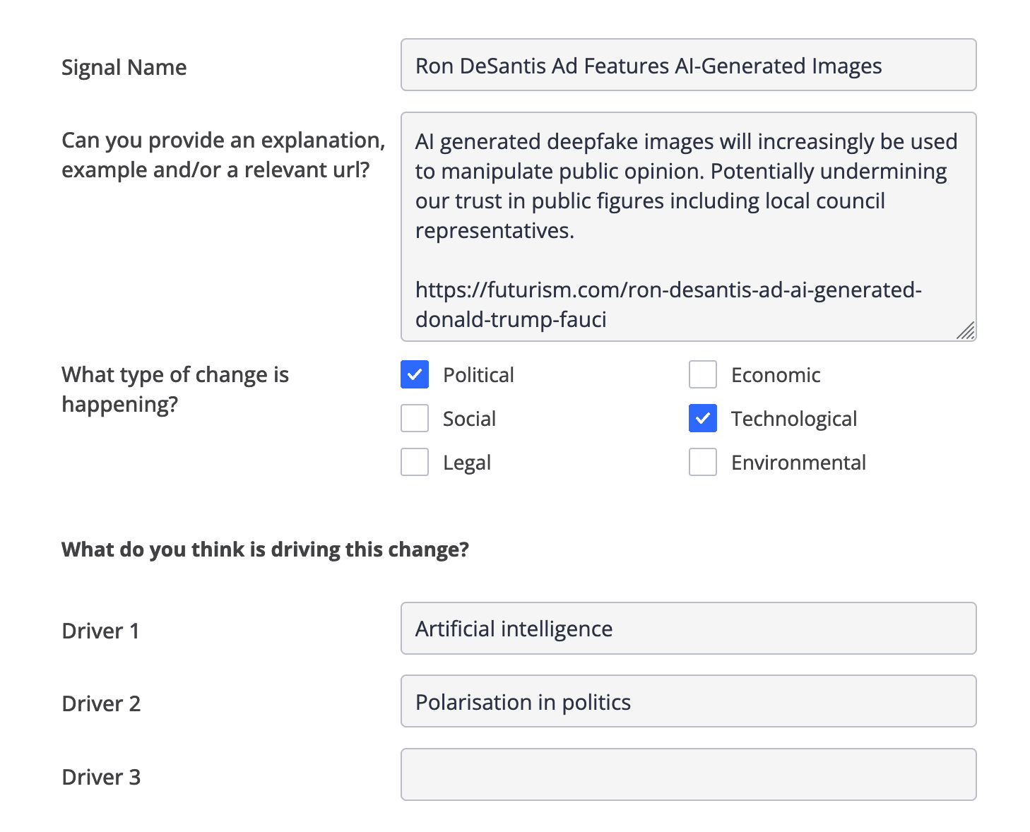
Task: Focus the explanation text area
Action: click(688, 226)
